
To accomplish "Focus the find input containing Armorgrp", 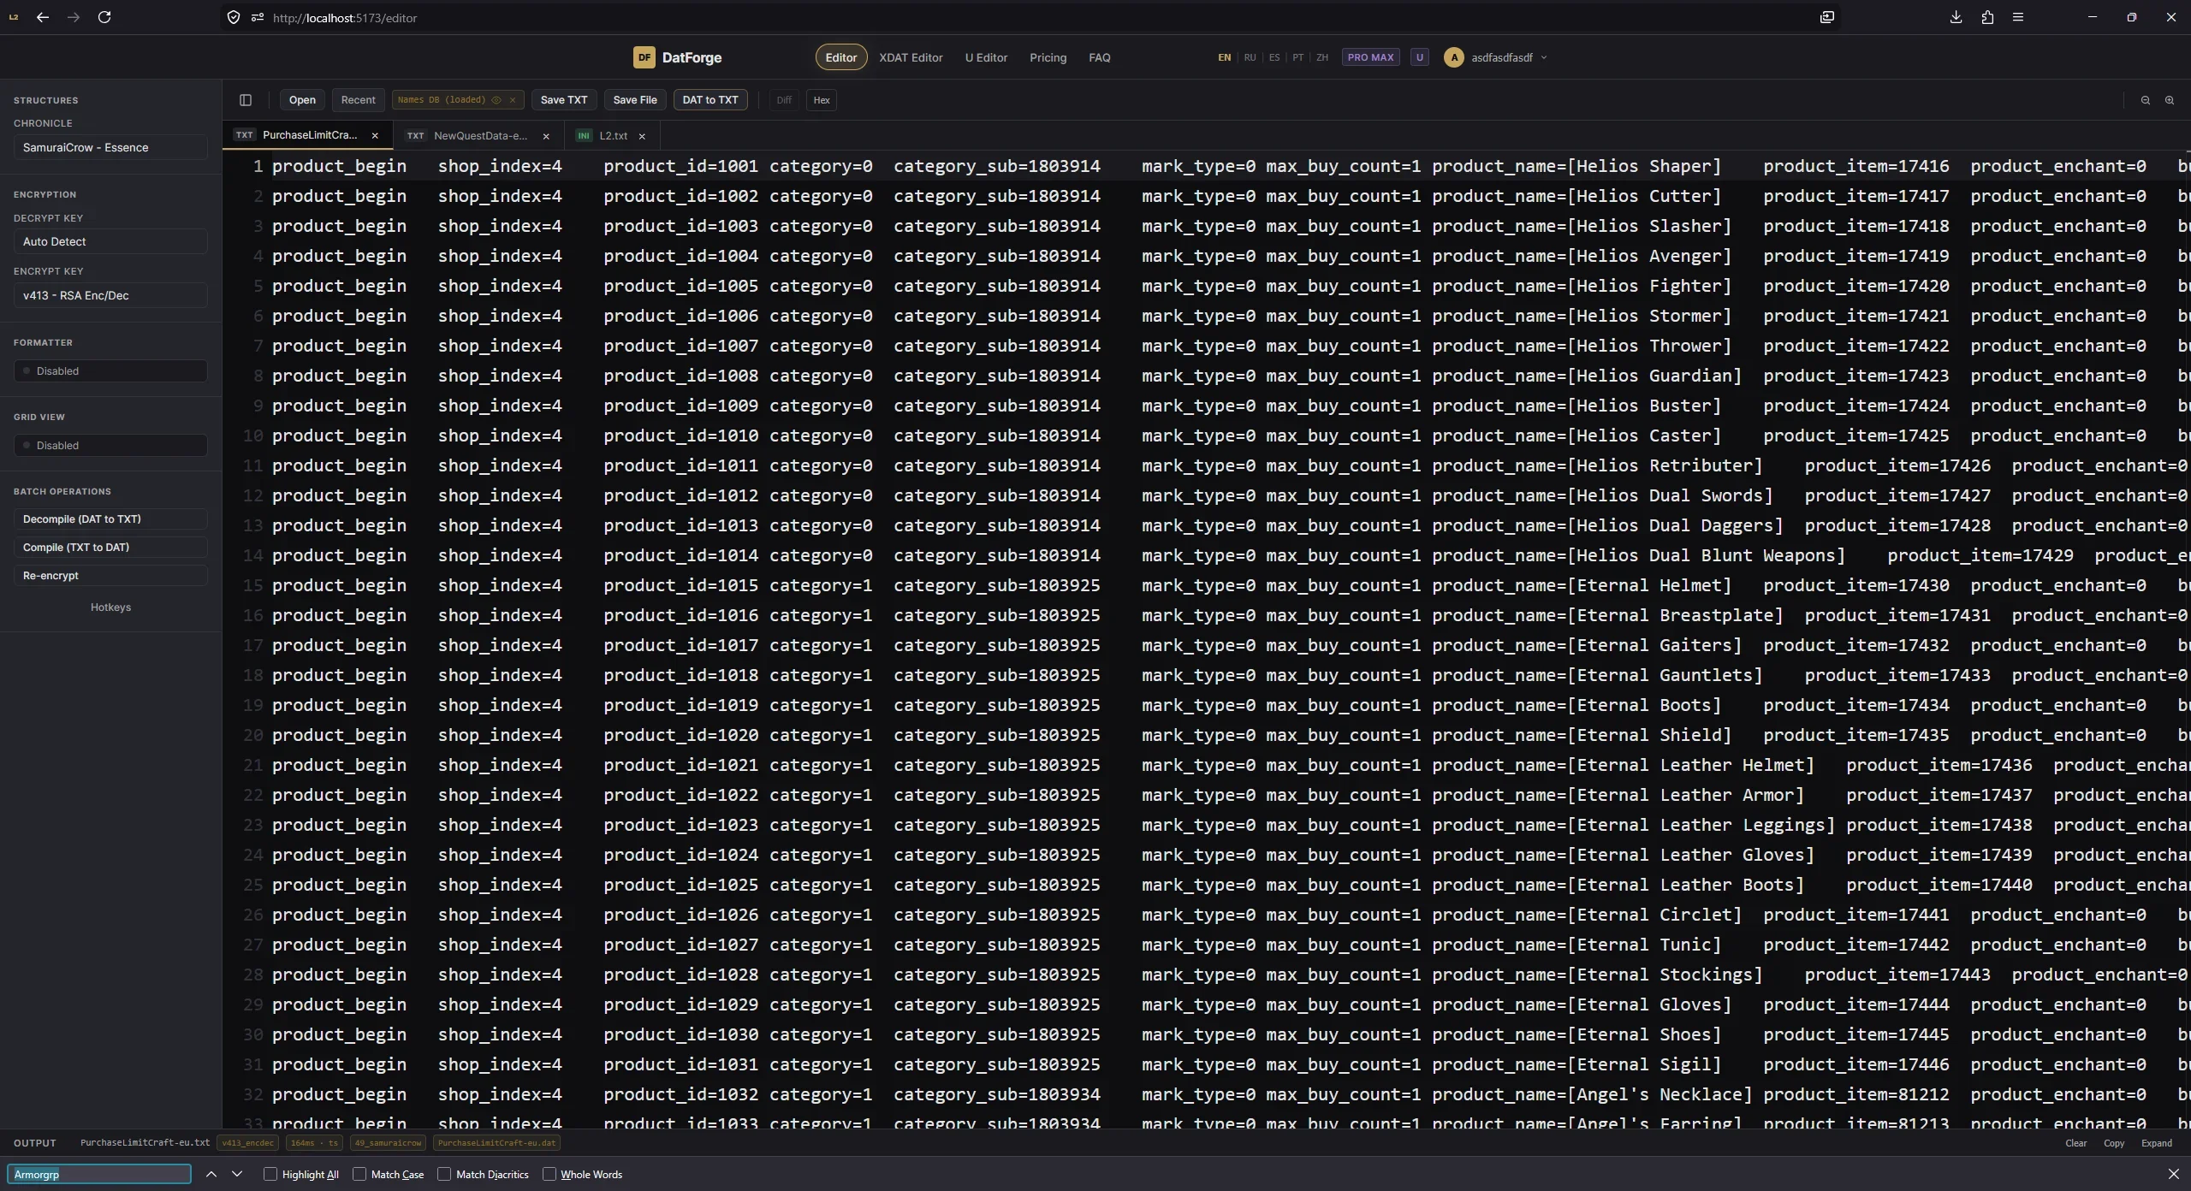I will click(x=99, y=1174).
